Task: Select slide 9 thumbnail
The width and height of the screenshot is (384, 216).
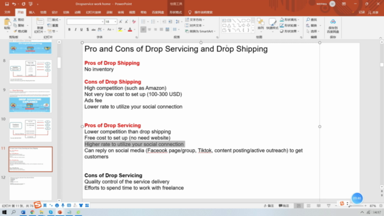Action: tap(31, 101)
